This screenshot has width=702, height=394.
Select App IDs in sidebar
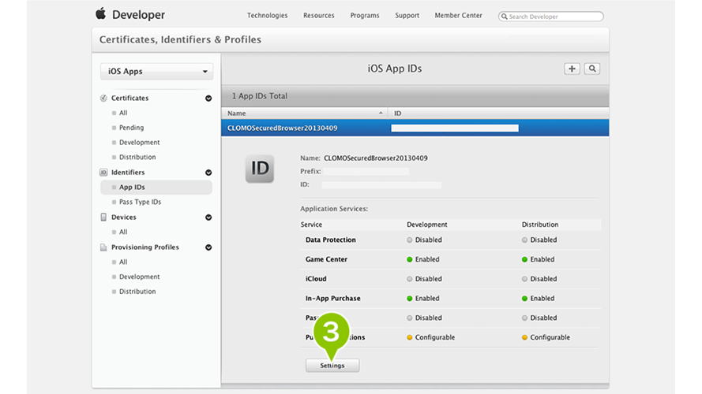[x=156, y=188]
